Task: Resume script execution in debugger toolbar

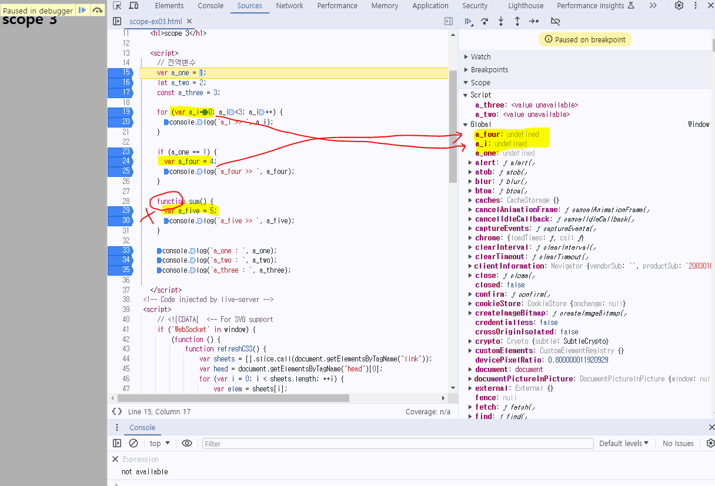Action: pyautogui.click(x=469, y=21)
